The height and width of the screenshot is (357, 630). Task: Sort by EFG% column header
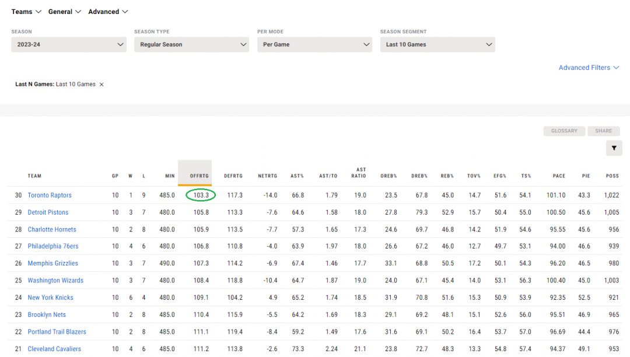click(x=500, y=176)
